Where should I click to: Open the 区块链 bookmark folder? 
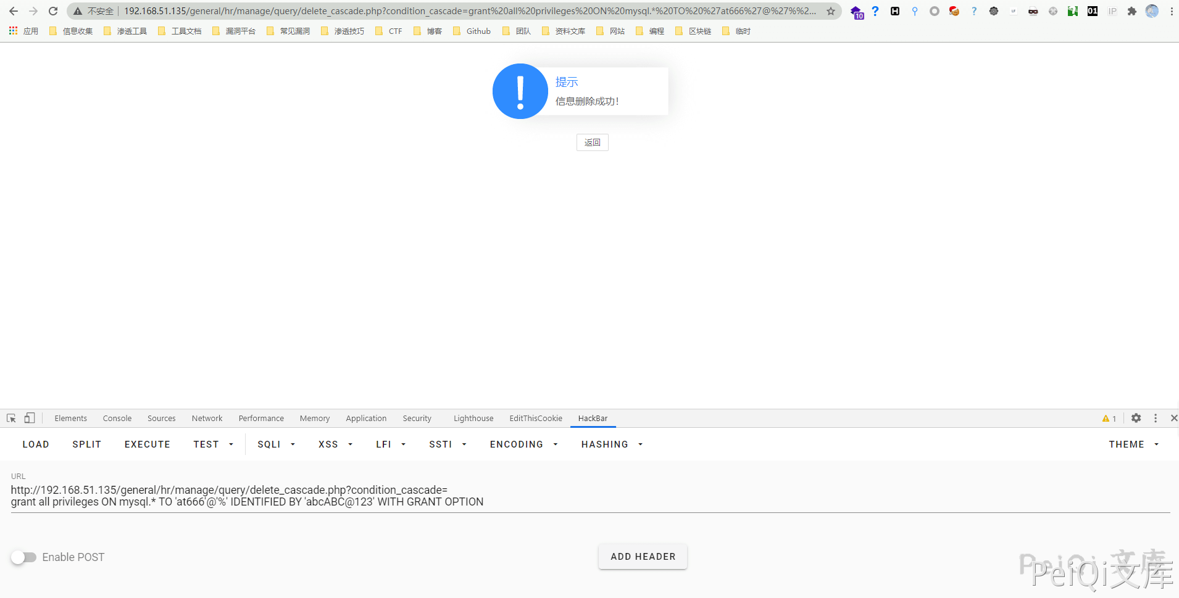(x=693, y=31)
